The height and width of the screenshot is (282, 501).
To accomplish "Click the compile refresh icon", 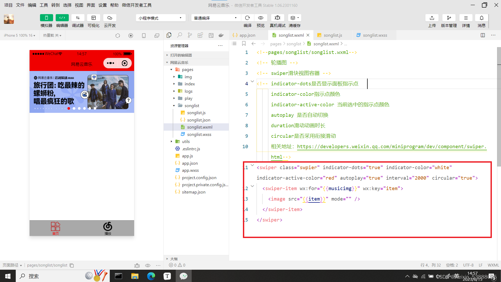I will pyautogui.click(x=247, y=18).
